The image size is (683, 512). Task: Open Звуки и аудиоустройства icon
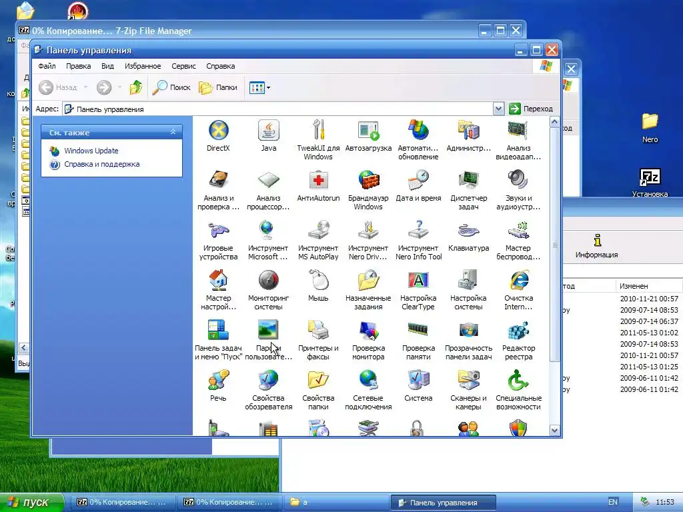(518, 180)
